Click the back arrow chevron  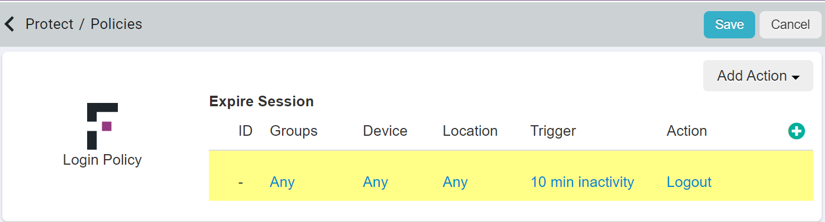pyautogui.click(x=9, y=24)
